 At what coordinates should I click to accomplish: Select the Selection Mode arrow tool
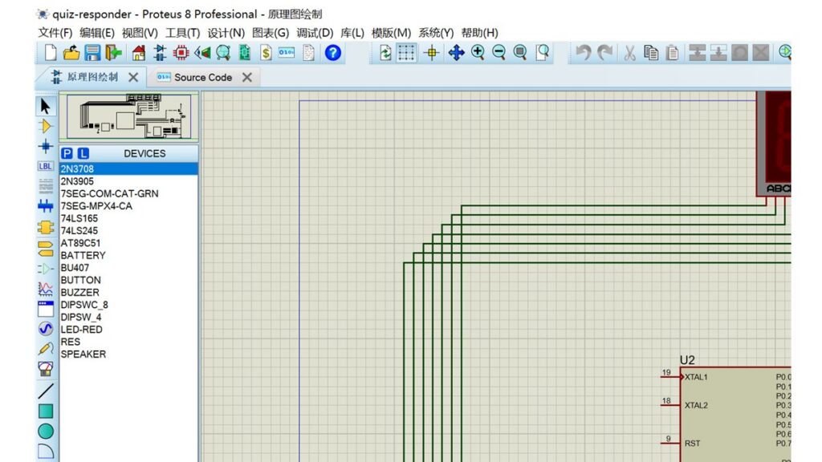coord(46,107)
